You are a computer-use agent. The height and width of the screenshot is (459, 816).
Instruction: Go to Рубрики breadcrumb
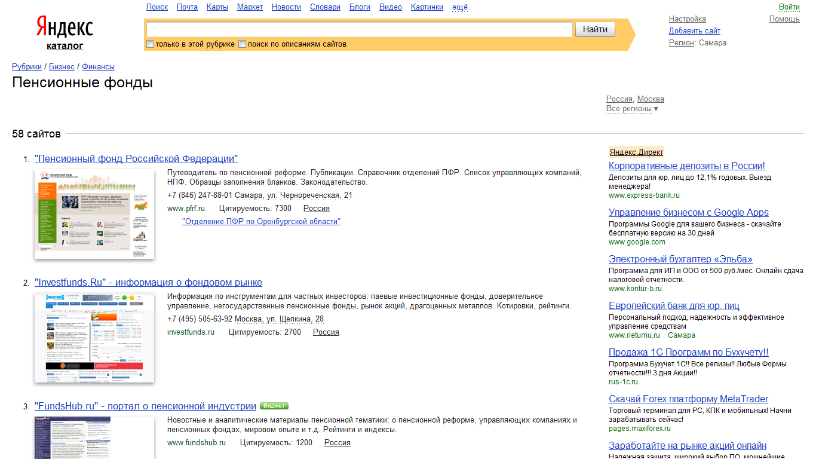(x=27, y=67)
